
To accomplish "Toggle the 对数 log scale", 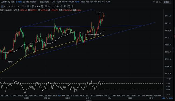I will pos(163,98).
